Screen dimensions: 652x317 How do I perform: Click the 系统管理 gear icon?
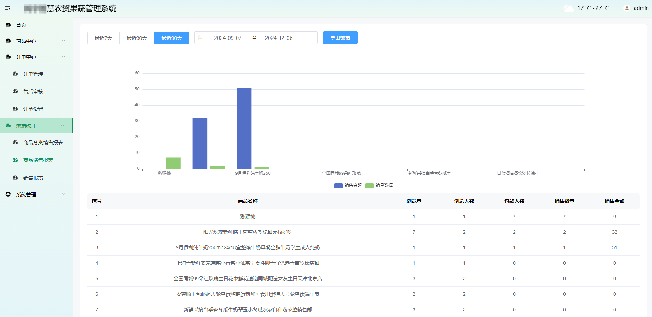click(8, 194)
